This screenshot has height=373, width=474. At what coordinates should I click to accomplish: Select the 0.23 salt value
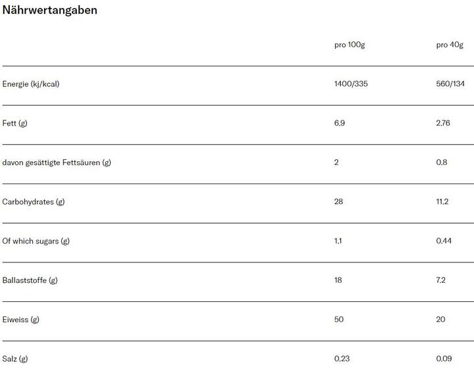[342, 359]
